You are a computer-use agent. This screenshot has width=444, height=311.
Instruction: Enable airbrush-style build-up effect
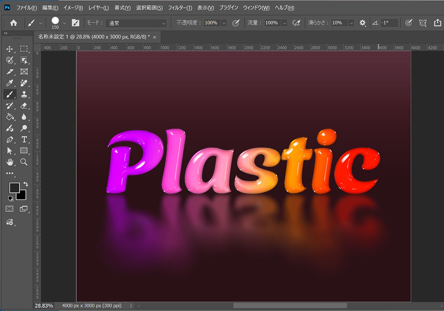coord(297,23)
